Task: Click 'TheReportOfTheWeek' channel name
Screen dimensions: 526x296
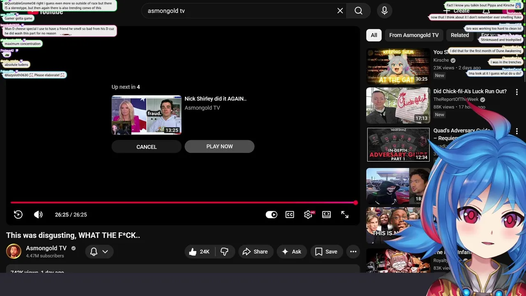Action: coord(456,99)
